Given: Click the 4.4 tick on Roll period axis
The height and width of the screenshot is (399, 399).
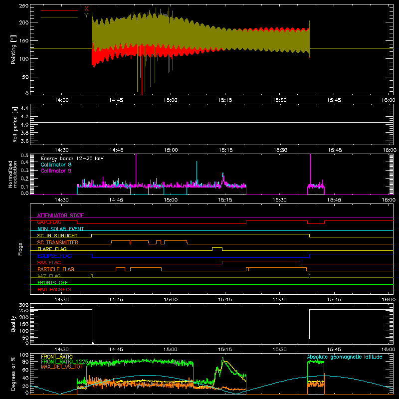Looking at the screenshot, I should (24, 108).
